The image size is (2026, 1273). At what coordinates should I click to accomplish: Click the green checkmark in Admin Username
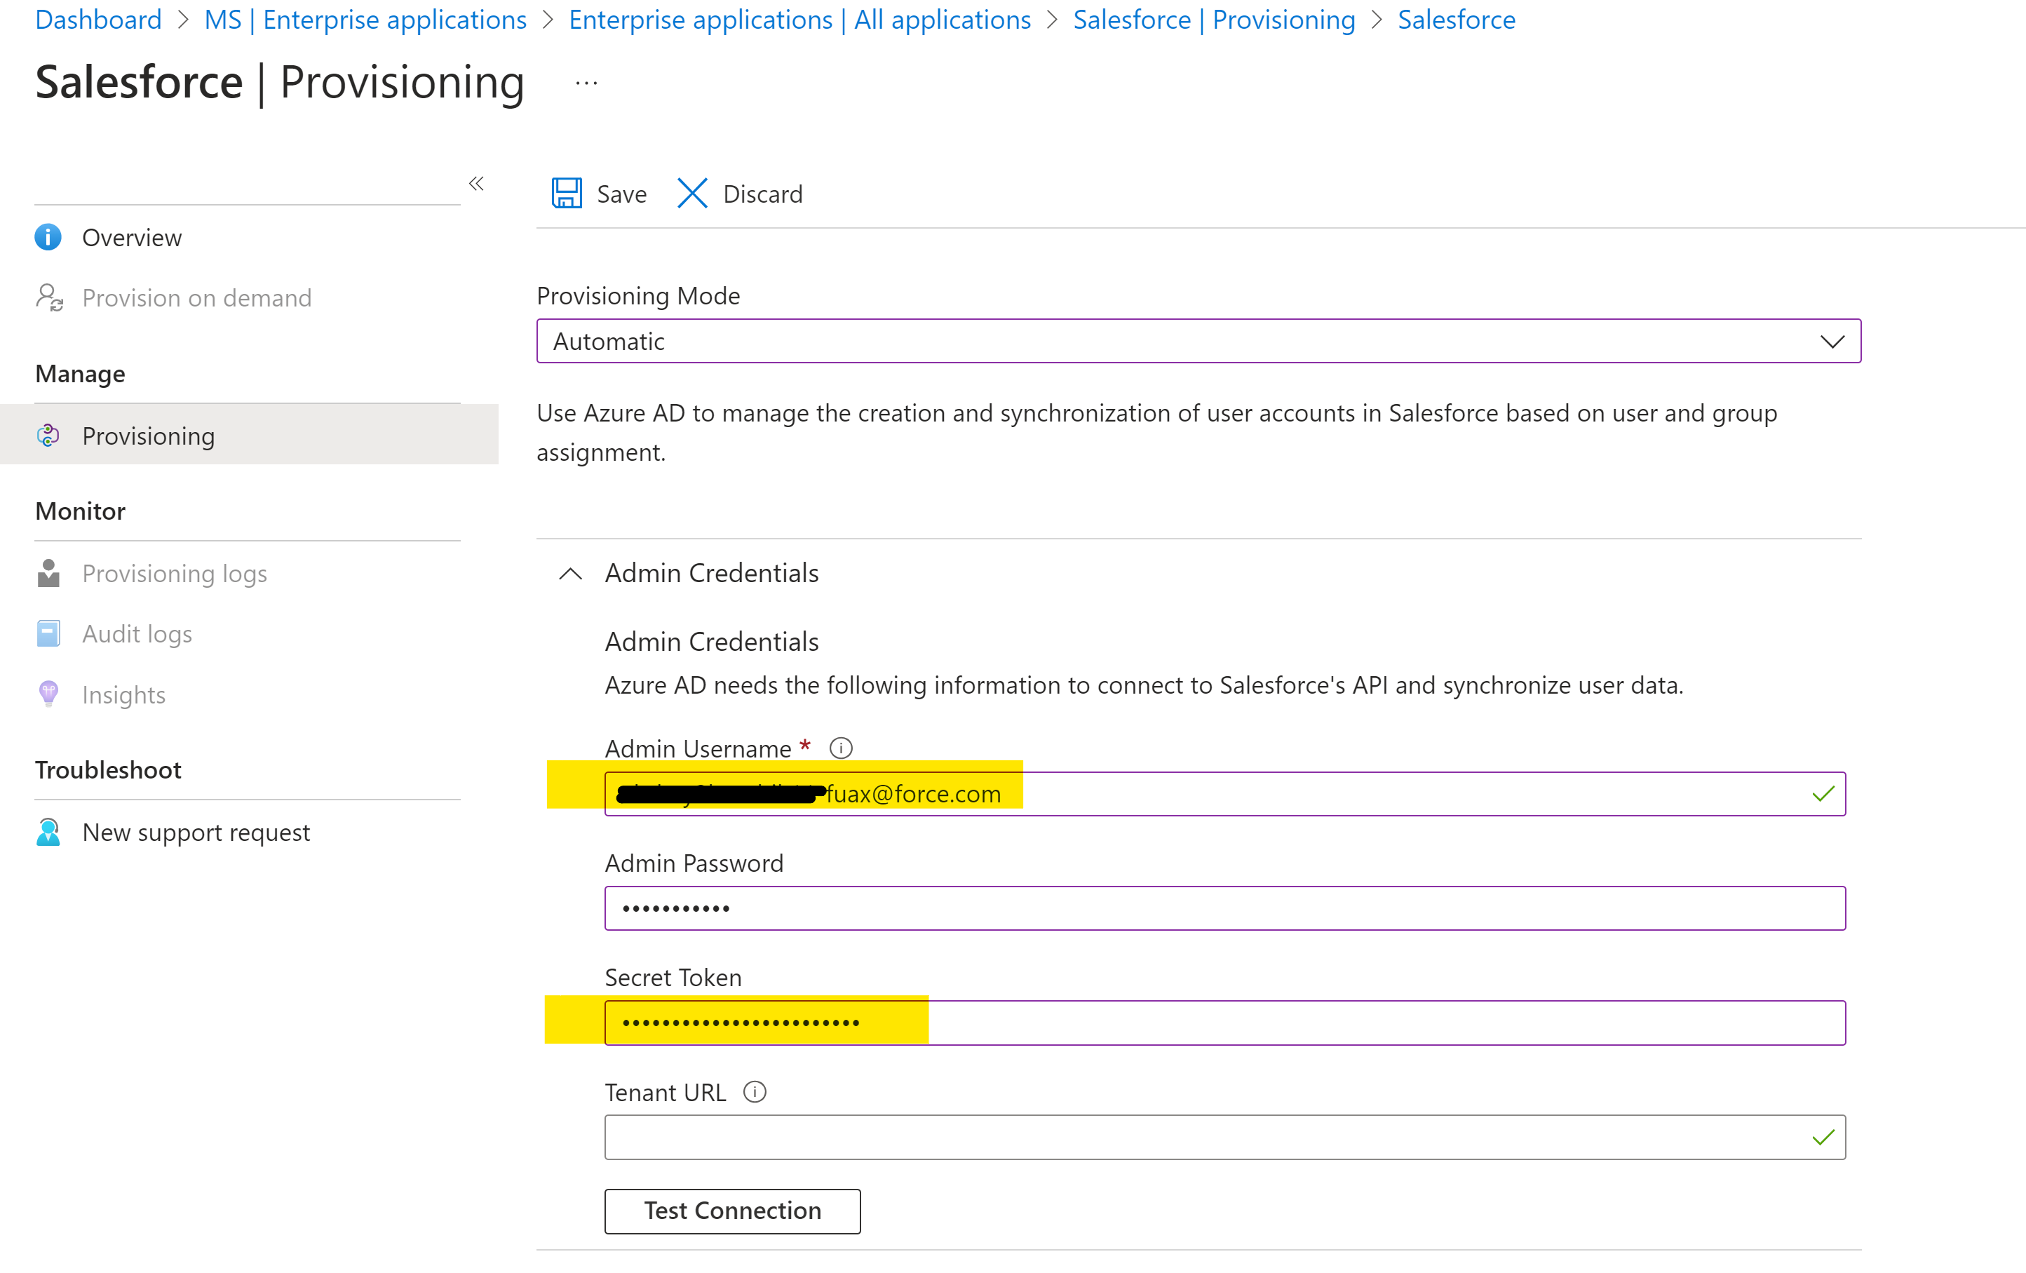[x=1823, y=793]
